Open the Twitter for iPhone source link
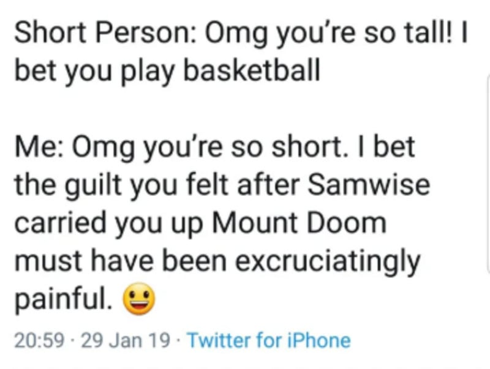This screenshot has width=490, height=369. [268, 340]
